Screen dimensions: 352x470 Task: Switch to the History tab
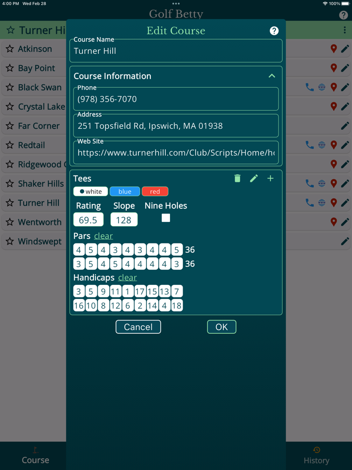(316, 455)
